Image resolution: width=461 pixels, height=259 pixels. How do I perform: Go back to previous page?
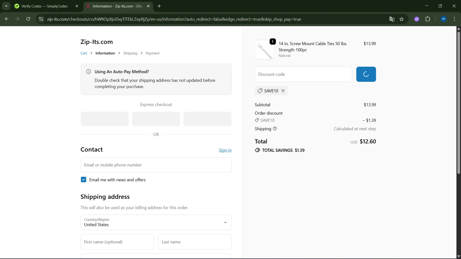[x=6, y=19]
